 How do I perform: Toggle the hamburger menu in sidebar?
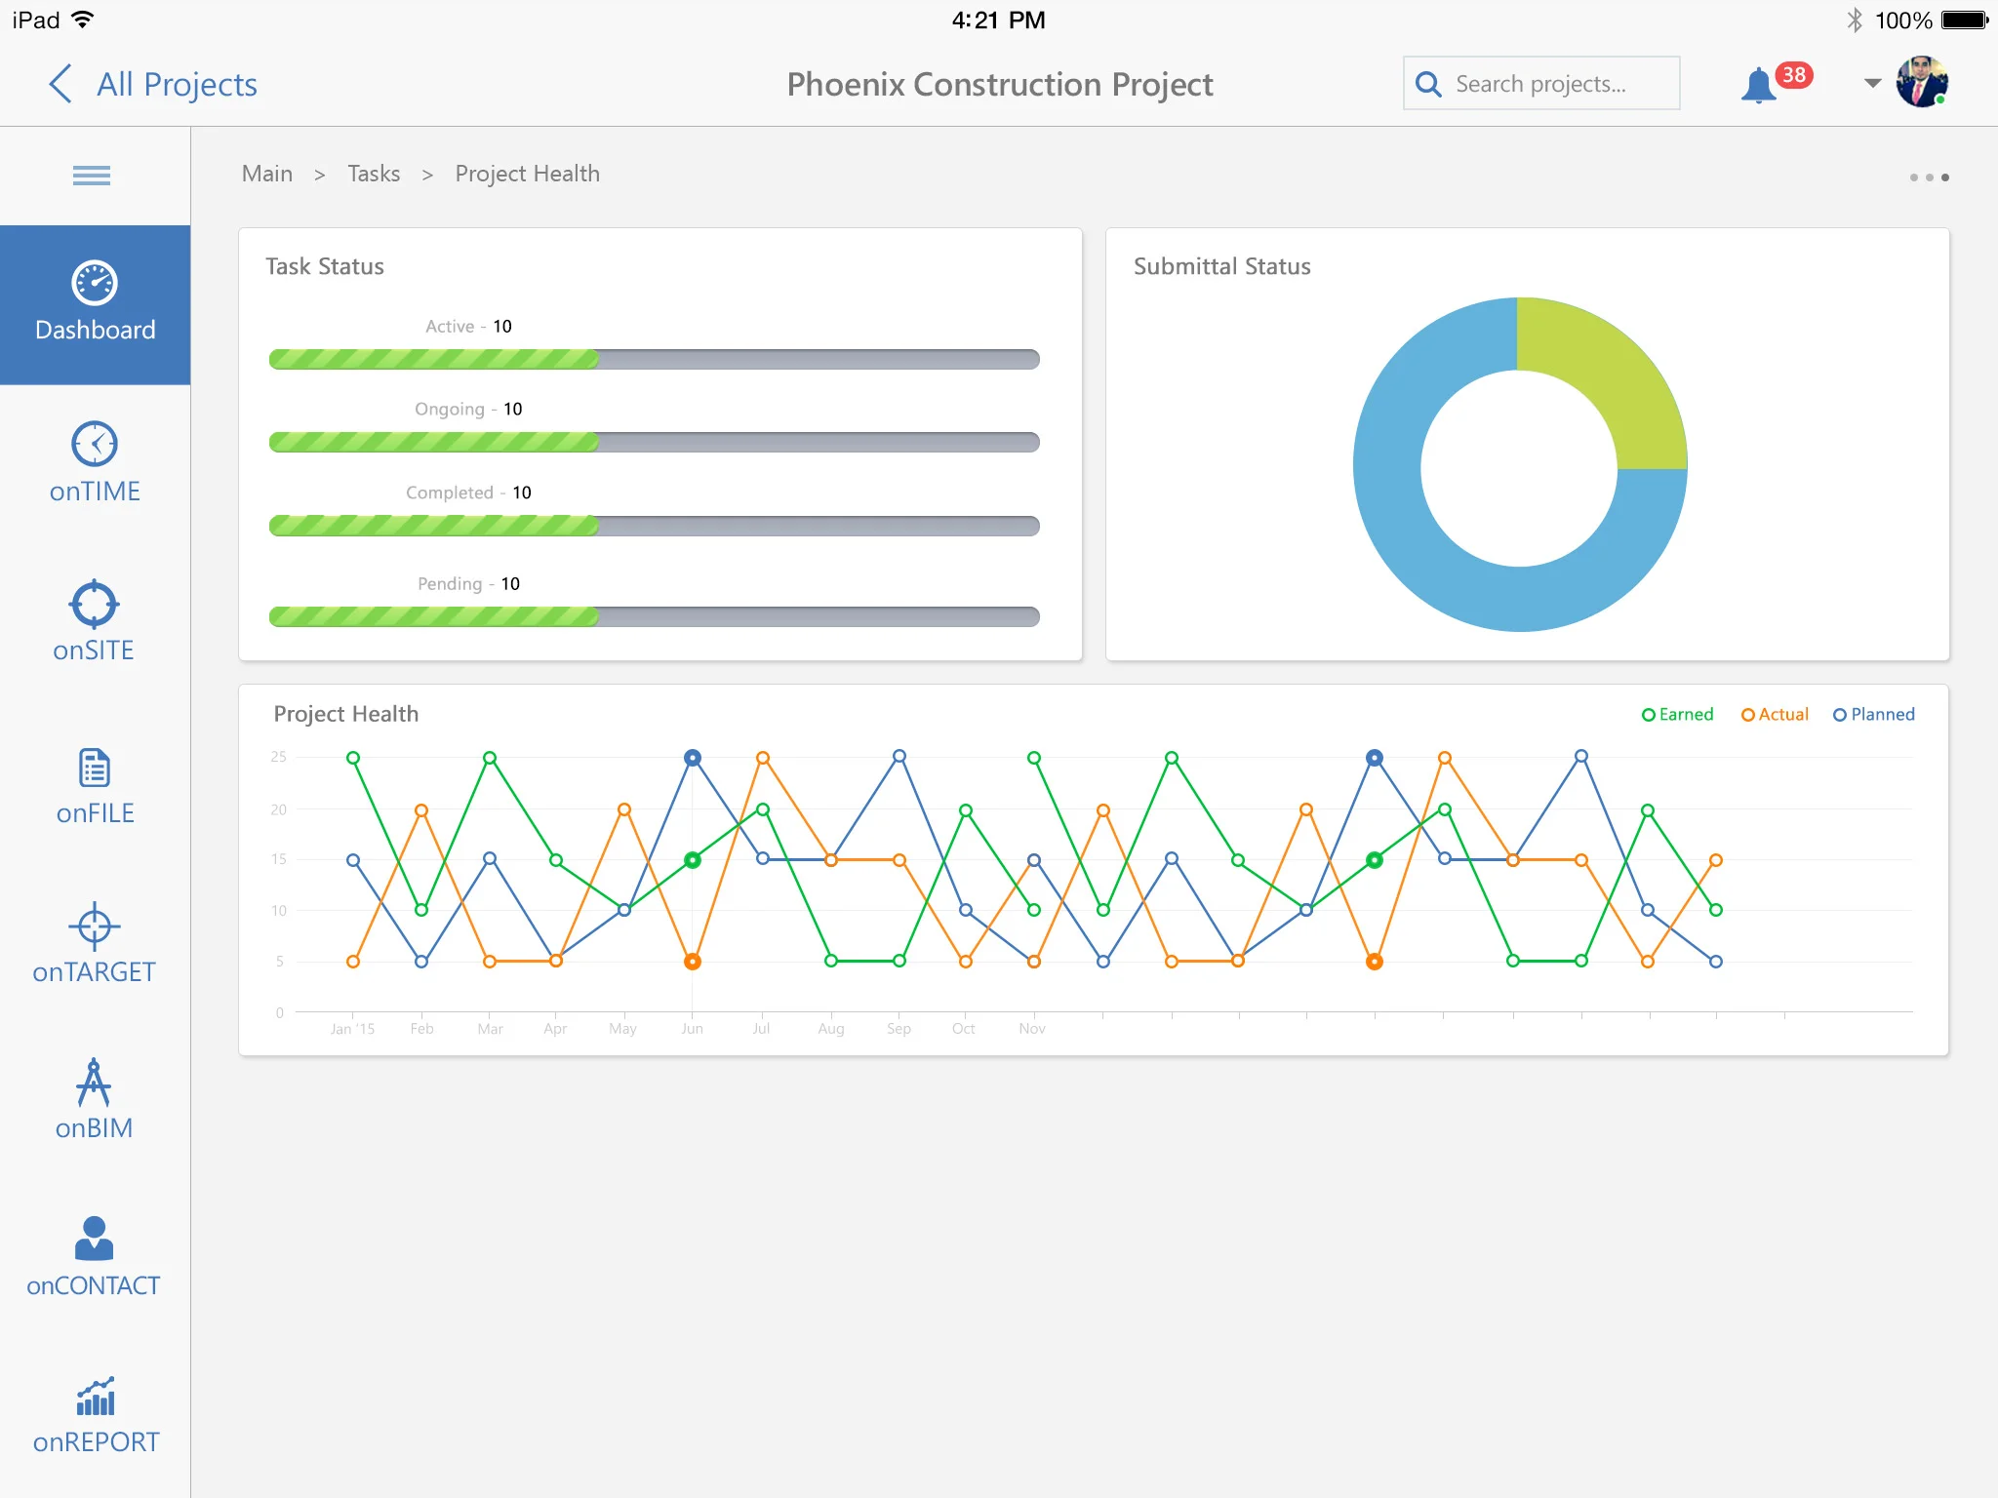92,176
